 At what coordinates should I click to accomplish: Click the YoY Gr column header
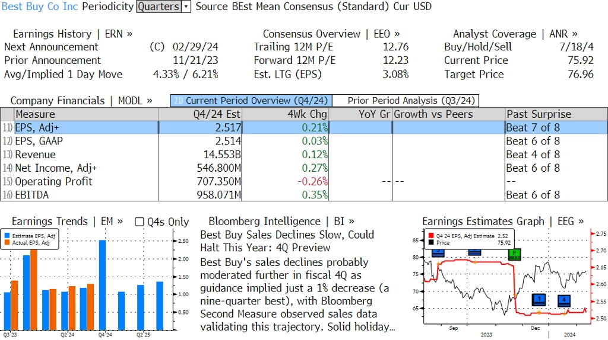[360, 114]
